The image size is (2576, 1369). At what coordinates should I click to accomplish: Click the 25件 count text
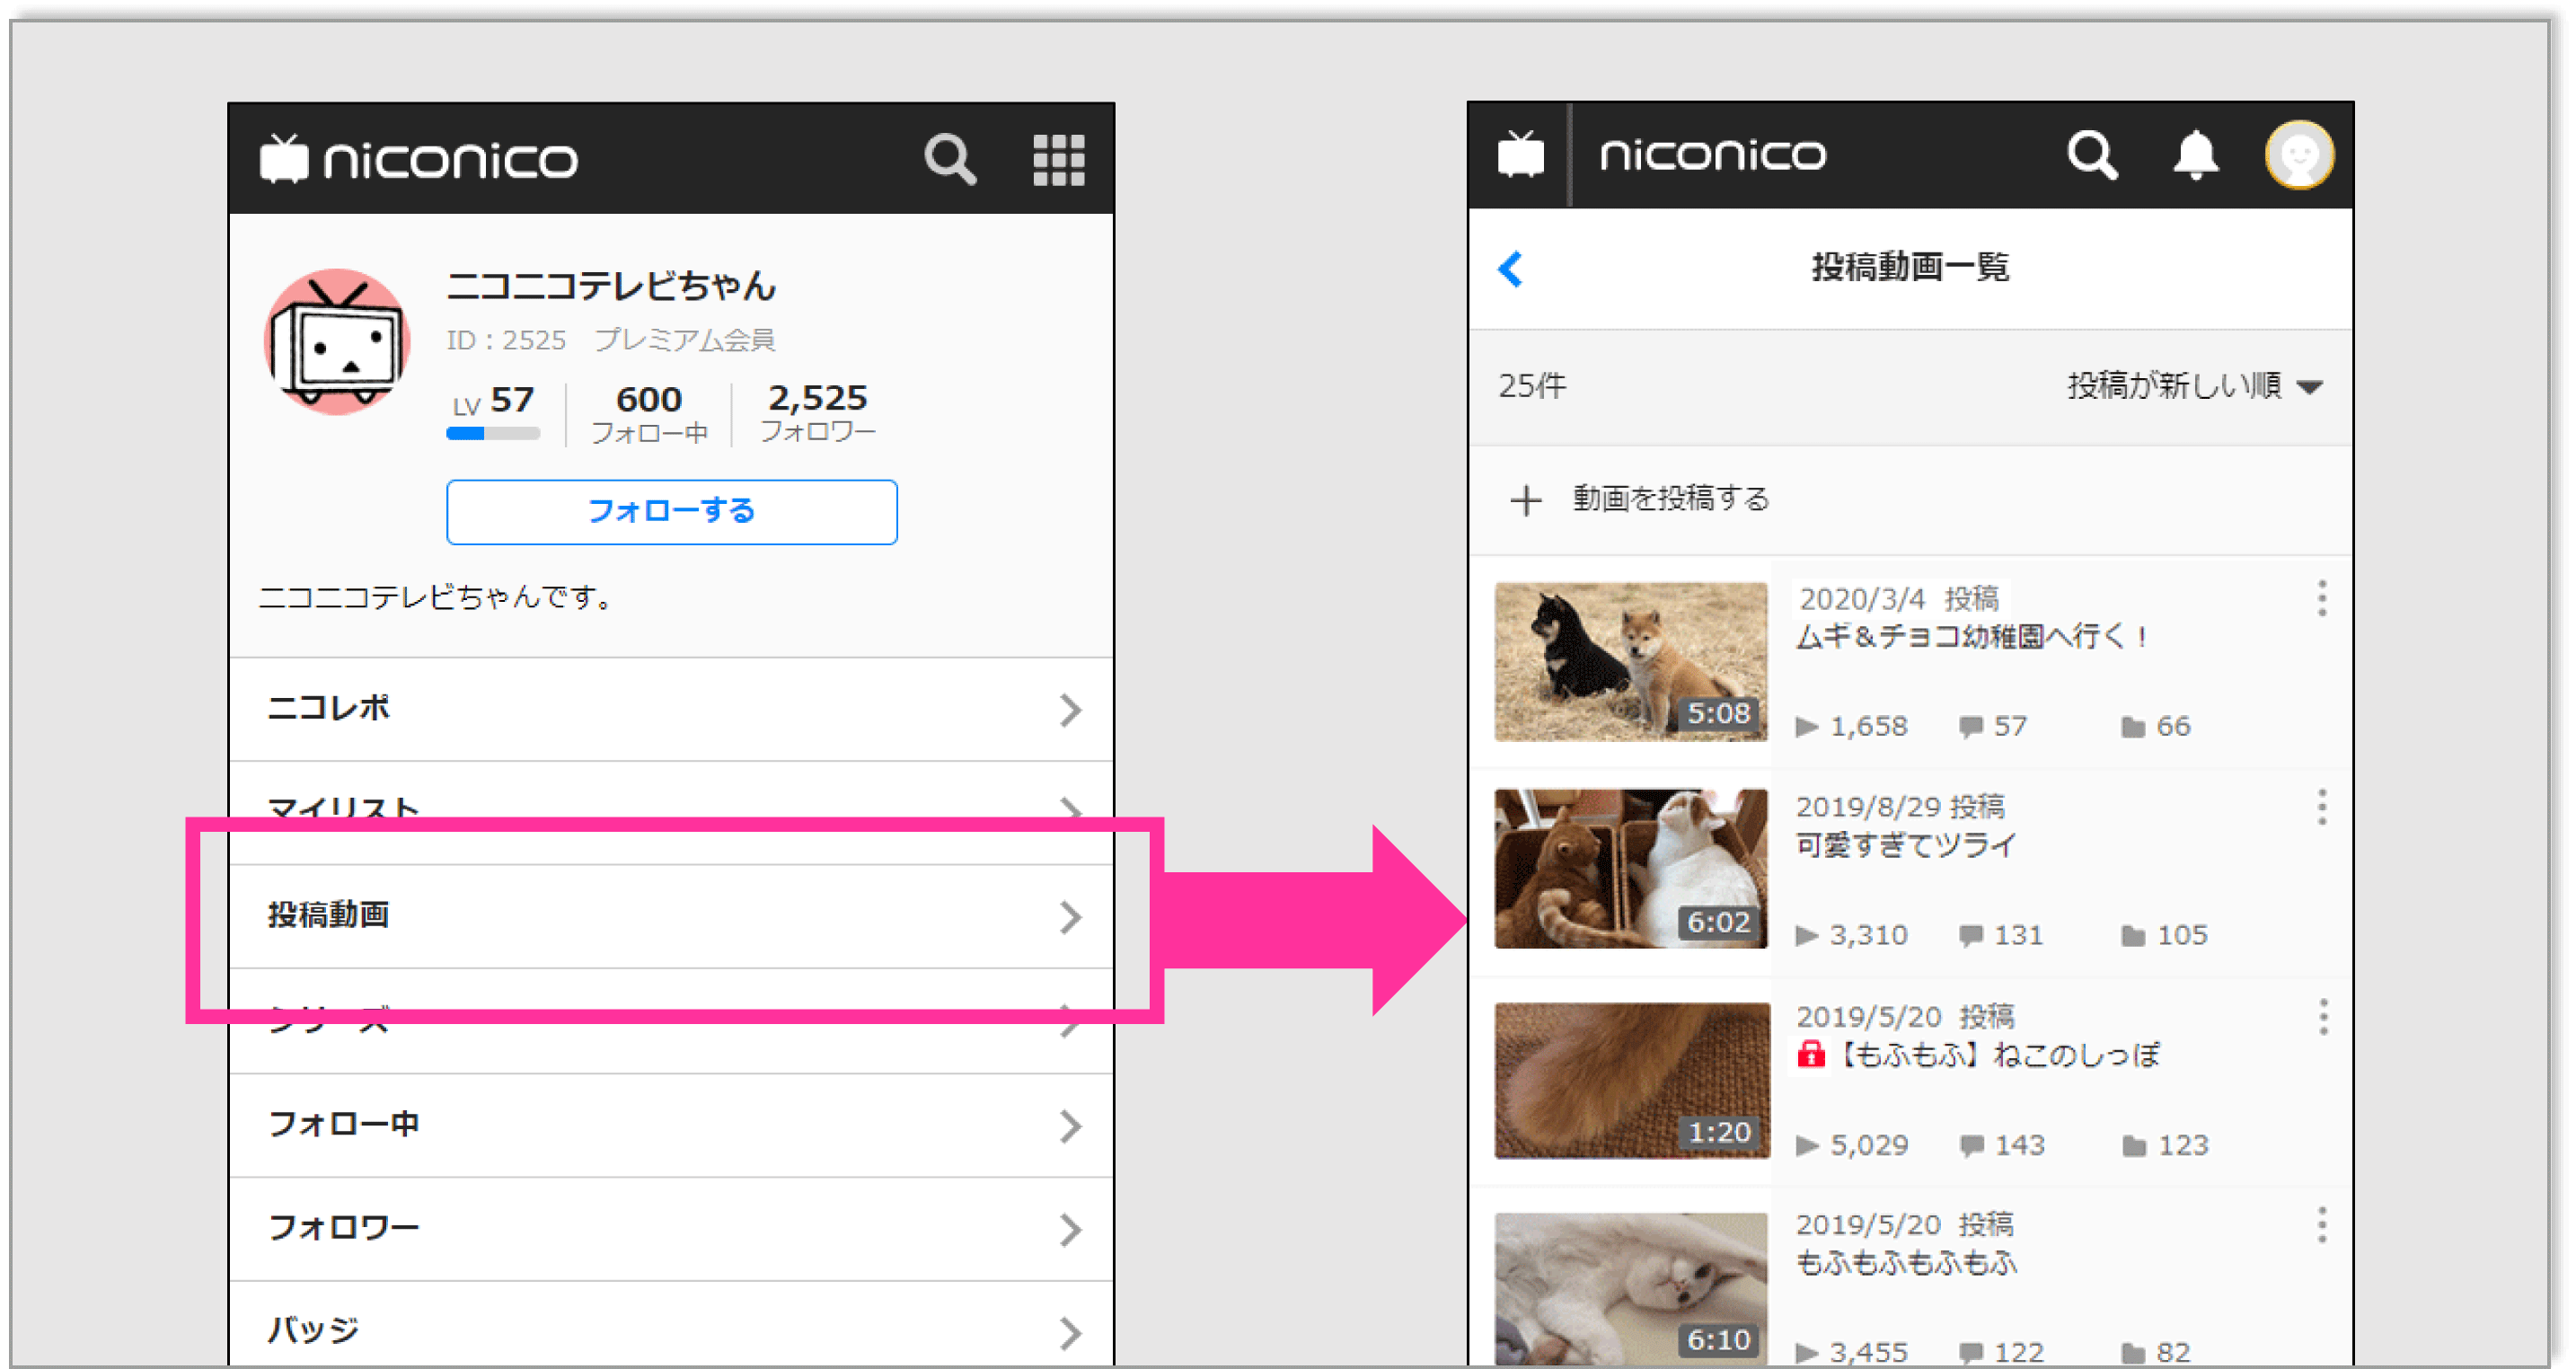[1532, 386]
